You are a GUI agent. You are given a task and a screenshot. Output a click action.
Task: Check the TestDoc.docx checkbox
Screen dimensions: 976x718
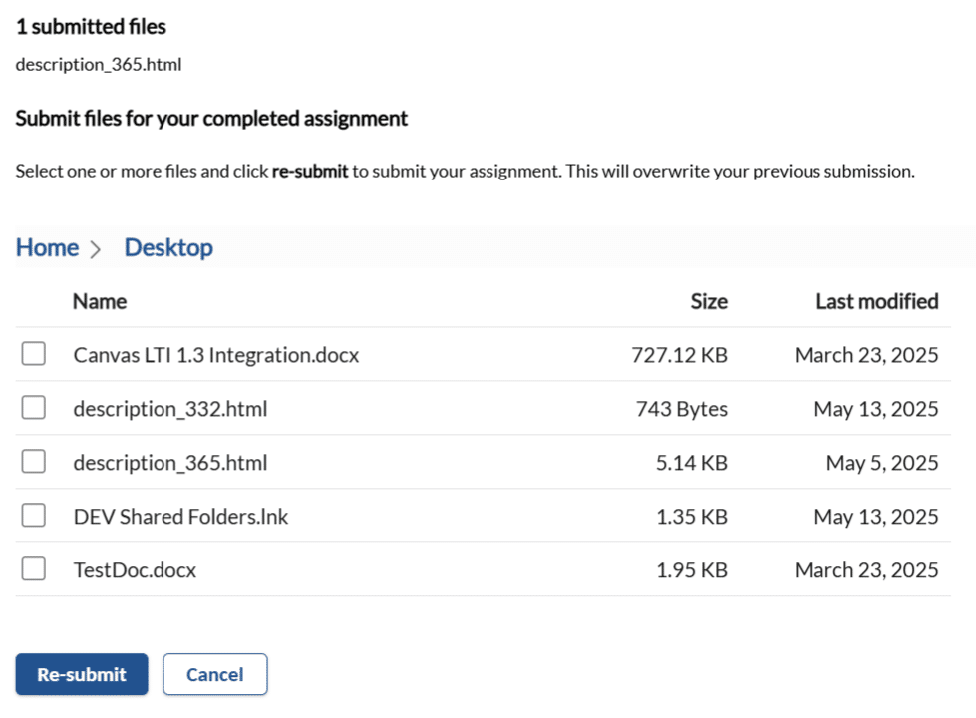(33, 568)
